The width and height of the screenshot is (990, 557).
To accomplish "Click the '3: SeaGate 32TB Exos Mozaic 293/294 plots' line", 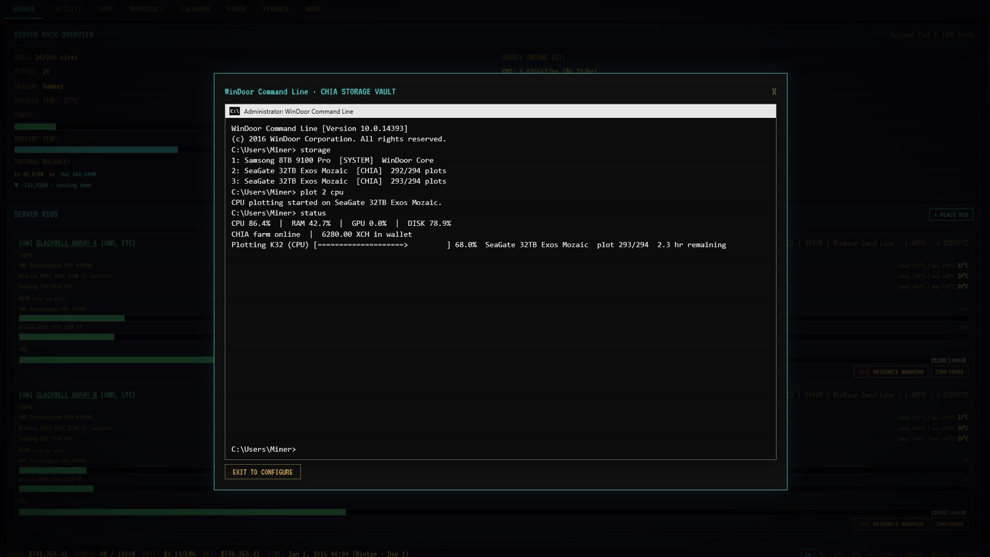I will tap(339, 181).
